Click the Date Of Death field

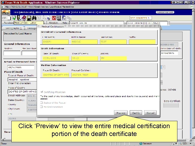point(56,58)
